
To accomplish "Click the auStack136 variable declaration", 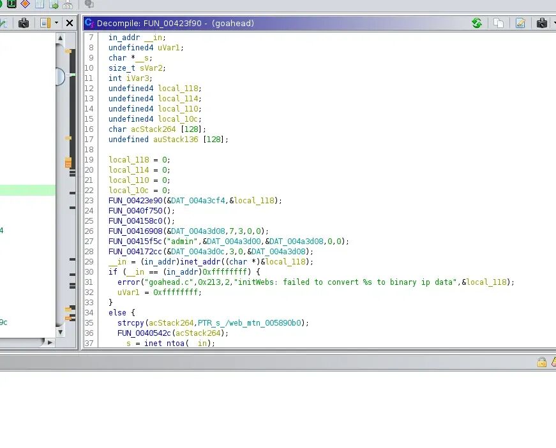I will pyautogui.click(x=176, y=140).
